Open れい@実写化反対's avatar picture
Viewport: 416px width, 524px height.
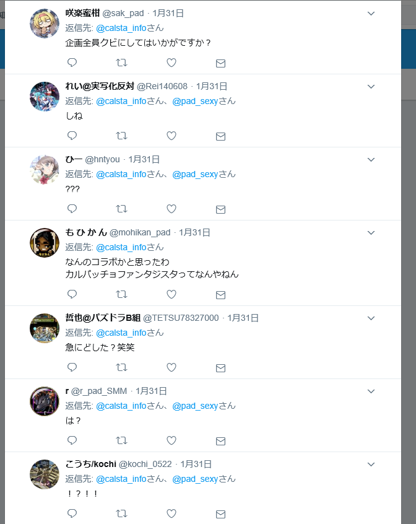tap(45, 96)
